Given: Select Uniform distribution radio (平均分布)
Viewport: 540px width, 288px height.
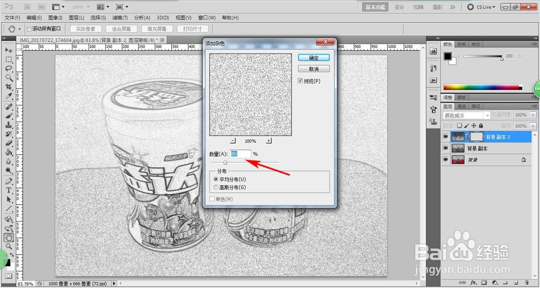Looking at the screenshot, I should click(x=216, y=179).
